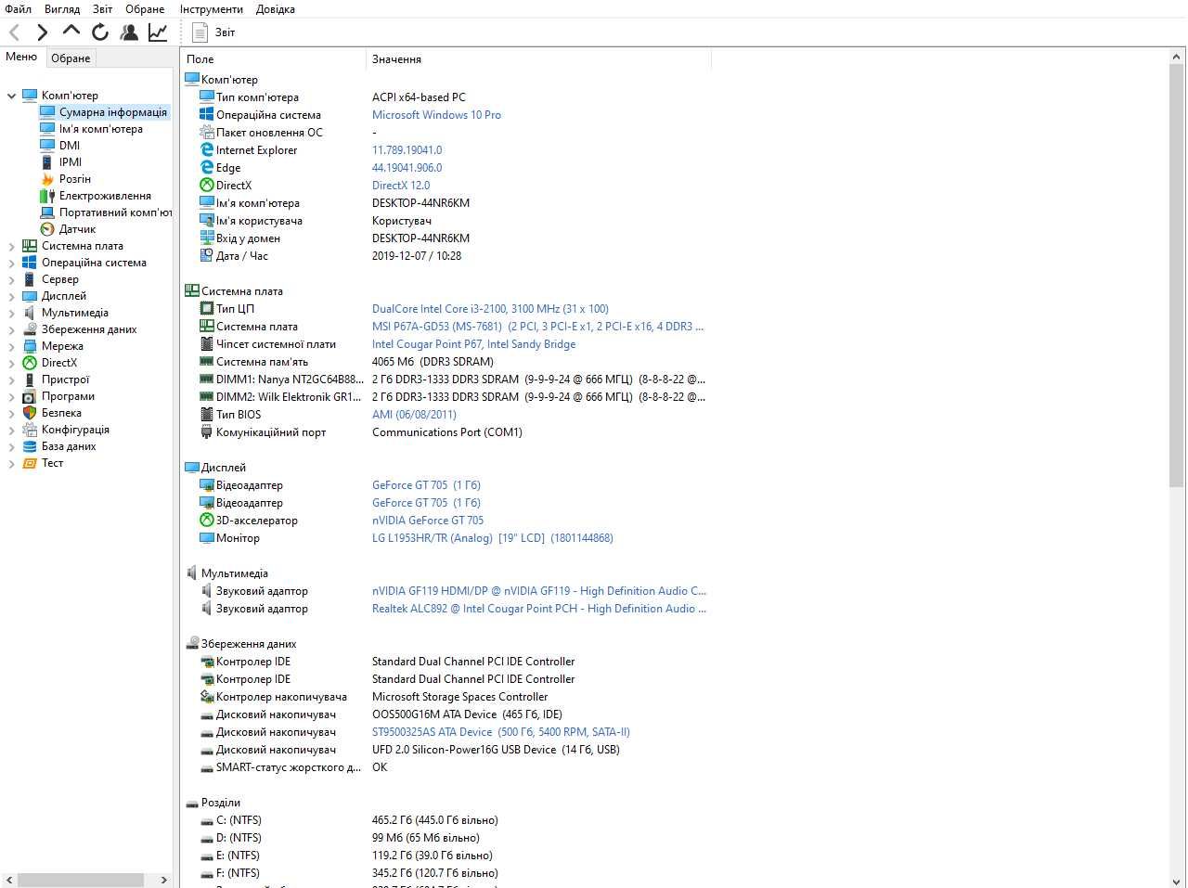The width and height of the screenshot is (1188, 888).
Task: Open the ST9500325AS ATA Device link
Action: pyautogui.click(x=500, y=732)
